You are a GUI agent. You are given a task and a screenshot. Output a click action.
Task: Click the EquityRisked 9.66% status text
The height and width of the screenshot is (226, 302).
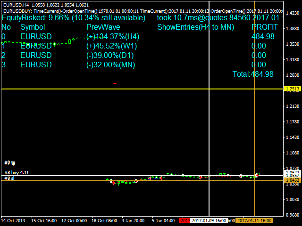(74, 18)
